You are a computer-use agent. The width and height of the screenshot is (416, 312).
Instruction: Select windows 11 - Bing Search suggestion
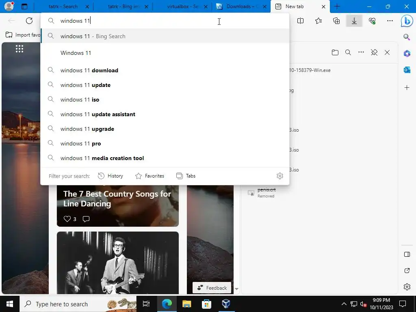tap(165, 36)
